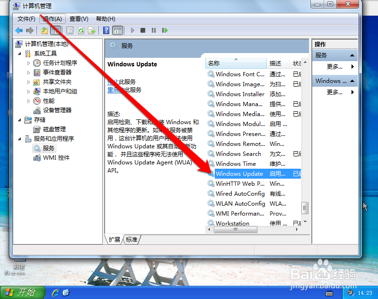Expand the 事件查看器 node arrow
The height and width of the screenshot is (299, 378).
(28, 72)
